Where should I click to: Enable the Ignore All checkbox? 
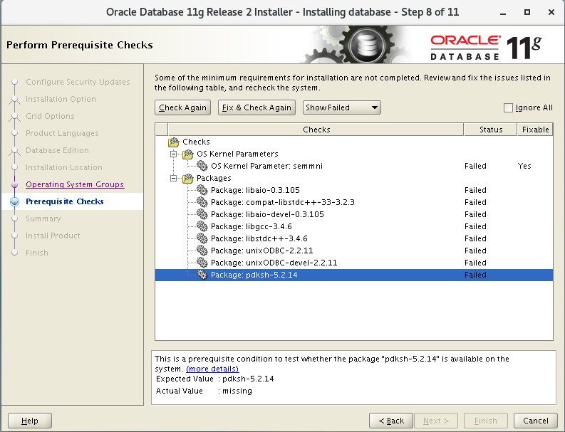(508, 107)
